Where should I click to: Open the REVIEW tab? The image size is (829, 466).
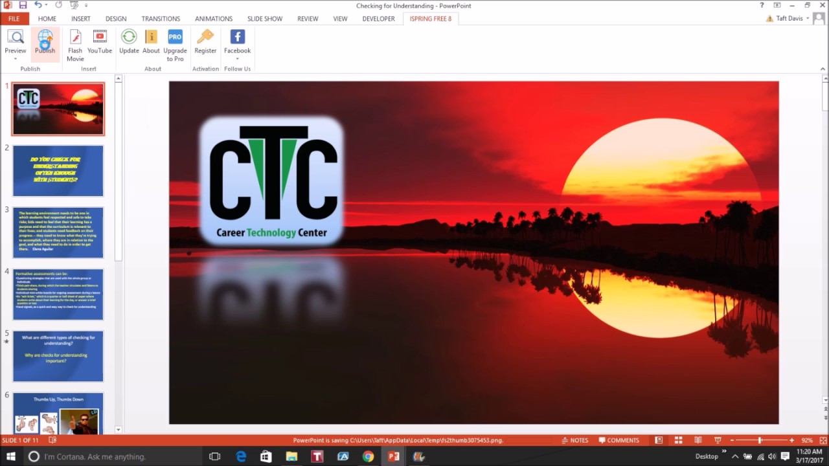coord(308,19)
